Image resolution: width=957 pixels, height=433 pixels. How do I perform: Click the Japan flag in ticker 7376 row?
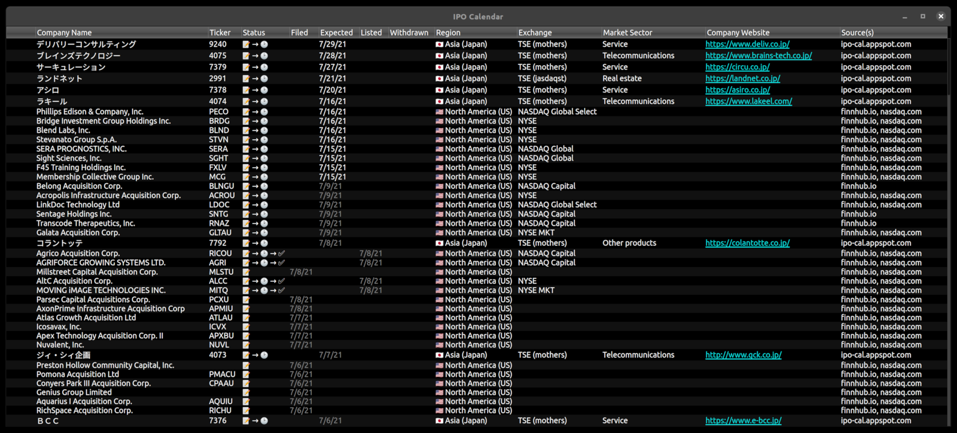point(439,420)
